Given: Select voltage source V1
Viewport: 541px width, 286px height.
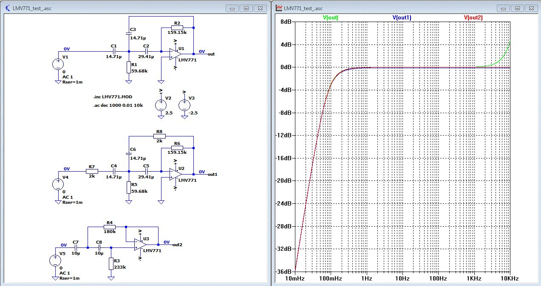Looking at the screenshot, I should pos(57,64).
